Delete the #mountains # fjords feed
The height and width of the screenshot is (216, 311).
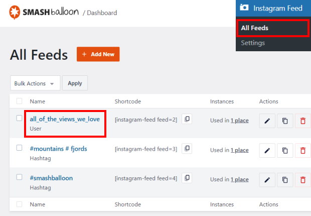tap(302, 150)
